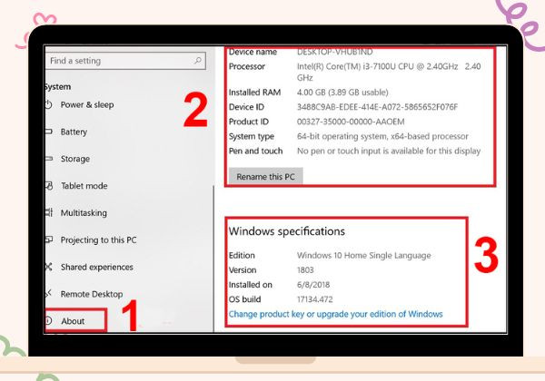Click the Installed RAM label
This screenshot has width=545, height=381.
[254, 93]
